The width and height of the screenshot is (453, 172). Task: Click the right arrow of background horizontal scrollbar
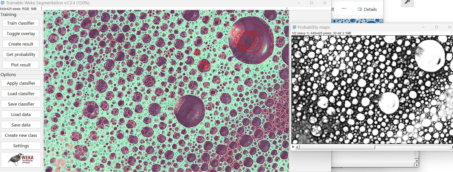coord(417,165)
